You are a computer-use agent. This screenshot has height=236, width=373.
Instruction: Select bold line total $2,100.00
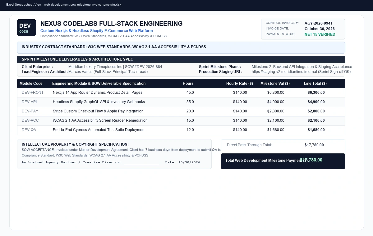316,120
